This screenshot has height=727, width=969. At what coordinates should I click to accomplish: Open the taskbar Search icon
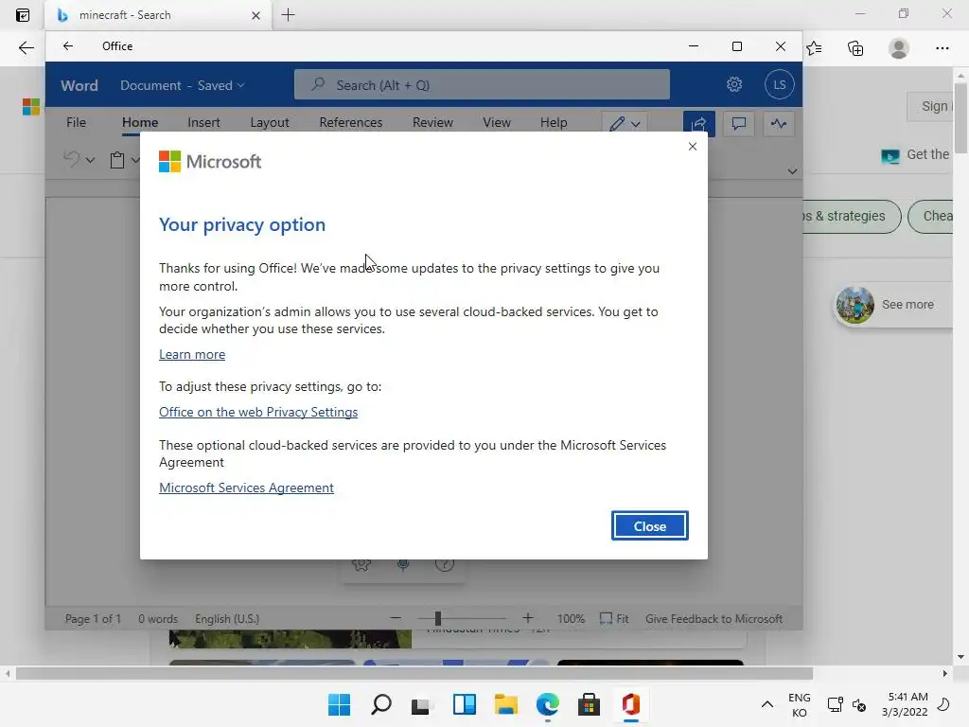[x=380, y=704]
